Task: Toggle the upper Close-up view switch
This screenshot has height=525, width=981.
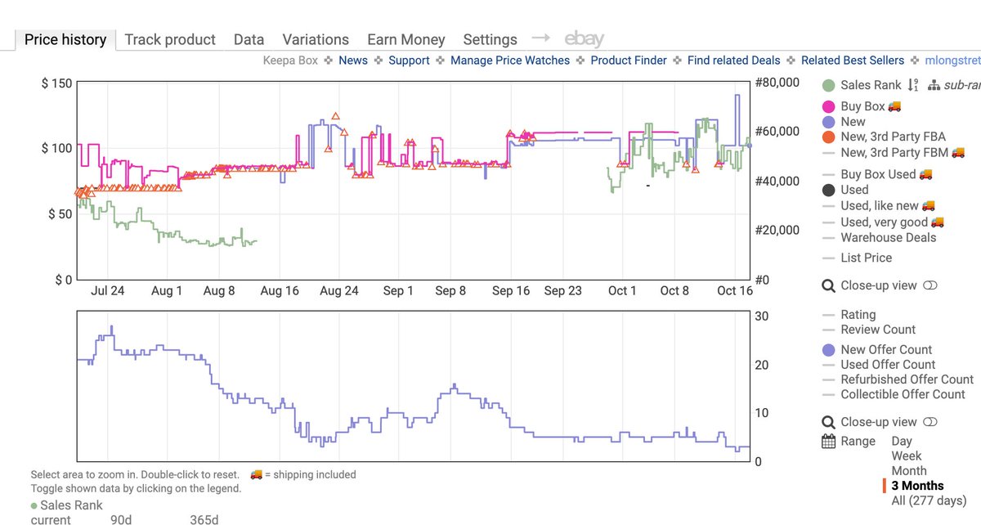Action: [930, 286]
